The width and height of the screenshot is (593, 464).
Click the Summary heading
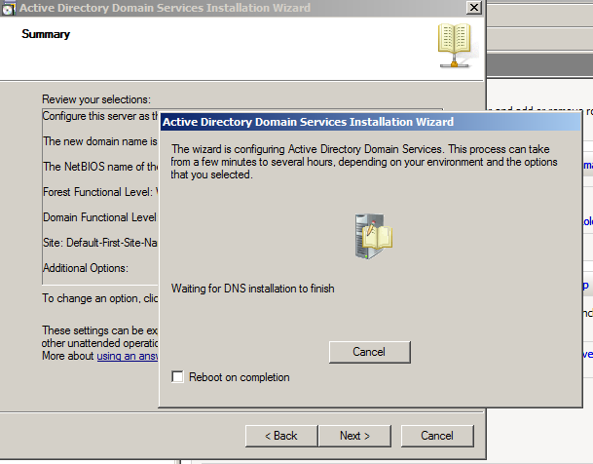pos(46,34)
